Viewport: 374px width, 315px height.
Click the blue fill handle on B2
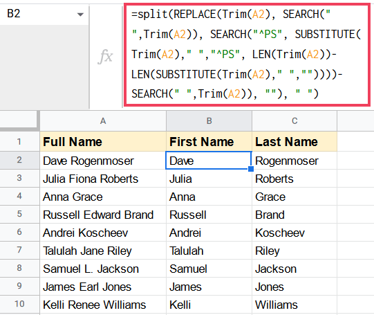point(251,169)
